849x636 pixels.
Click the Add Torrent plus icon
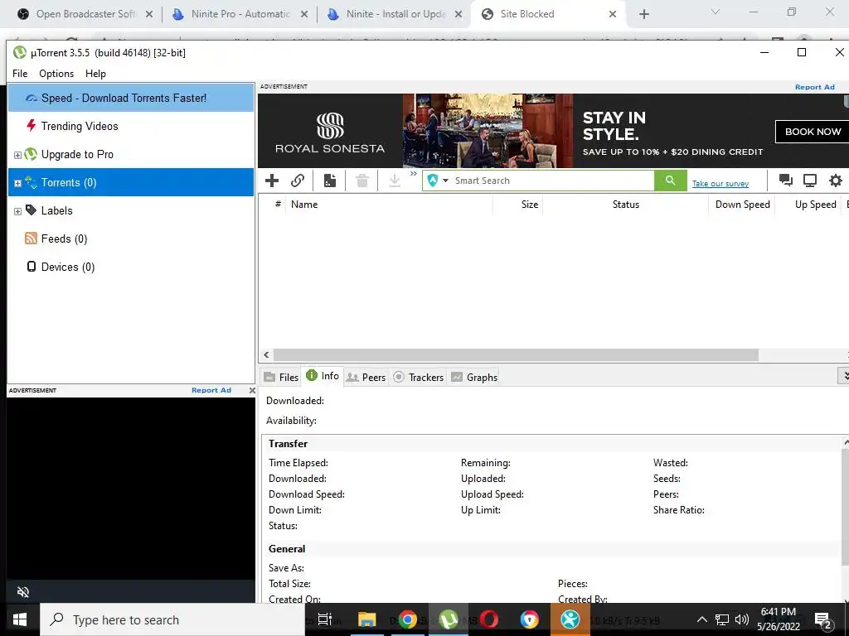pos(272,181)
